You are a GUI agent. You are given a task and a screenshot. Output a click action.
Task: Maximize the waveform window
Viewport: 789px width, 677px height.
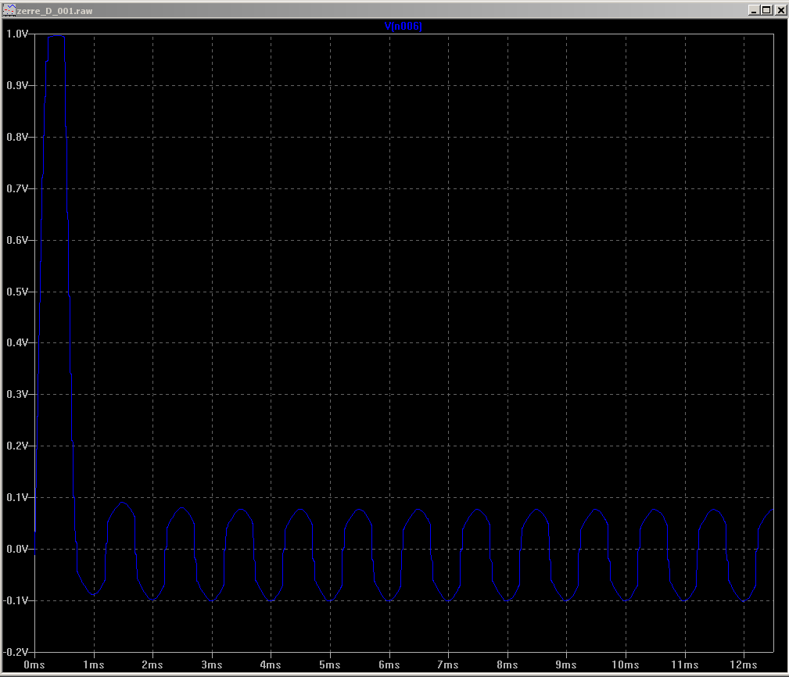coord(766,10)
